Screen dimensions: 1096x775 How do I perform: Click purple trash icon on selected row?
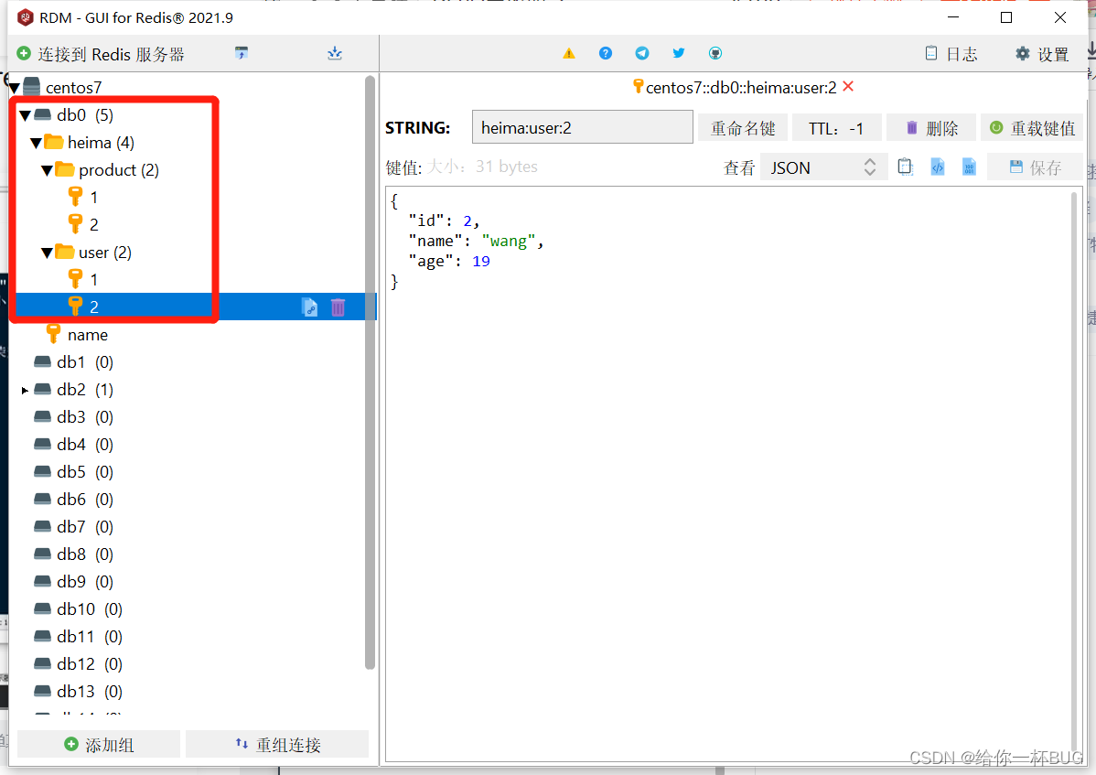click(338, 307)
